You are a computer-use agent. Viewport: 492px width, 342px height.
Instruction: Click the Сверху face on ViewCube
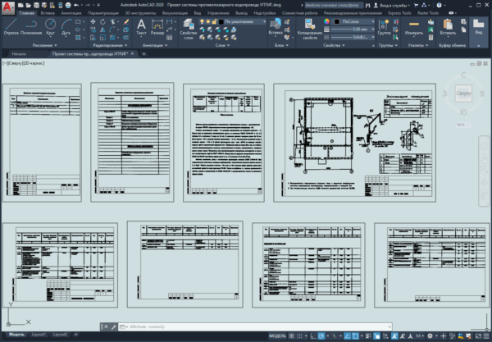pos(463,93)
